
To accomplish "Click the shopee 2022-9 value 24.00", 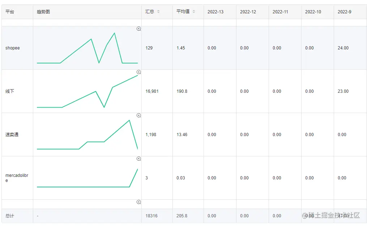I will coord(343,48).
